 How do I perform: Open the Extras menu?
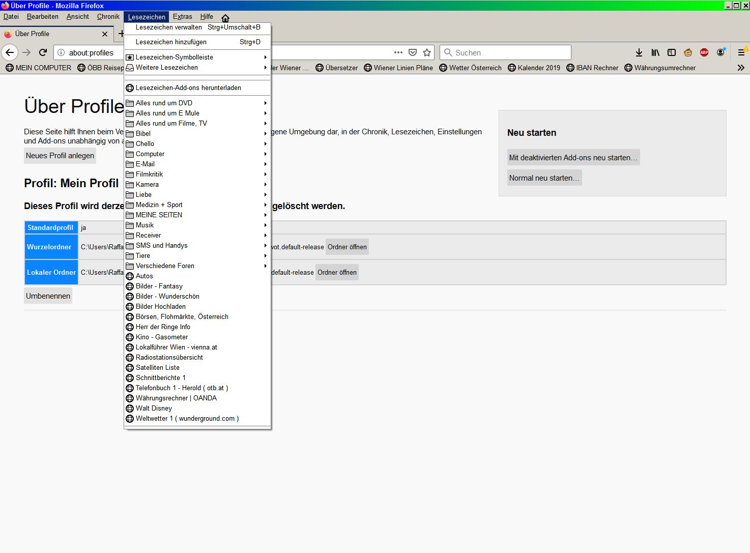[182, 16]
